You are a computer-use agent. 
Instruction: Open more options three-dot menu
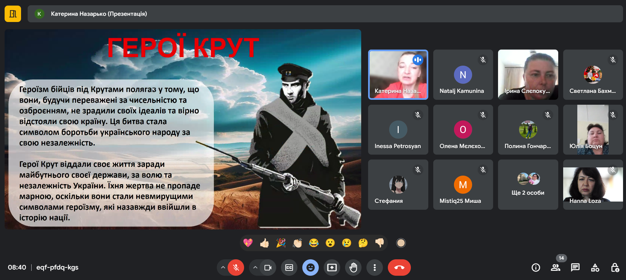click(374, 268)
